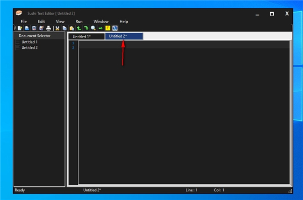This screenshot has width=303, height=200.
Task: Cut selection with the scissors icon
Action: point(58,28)
